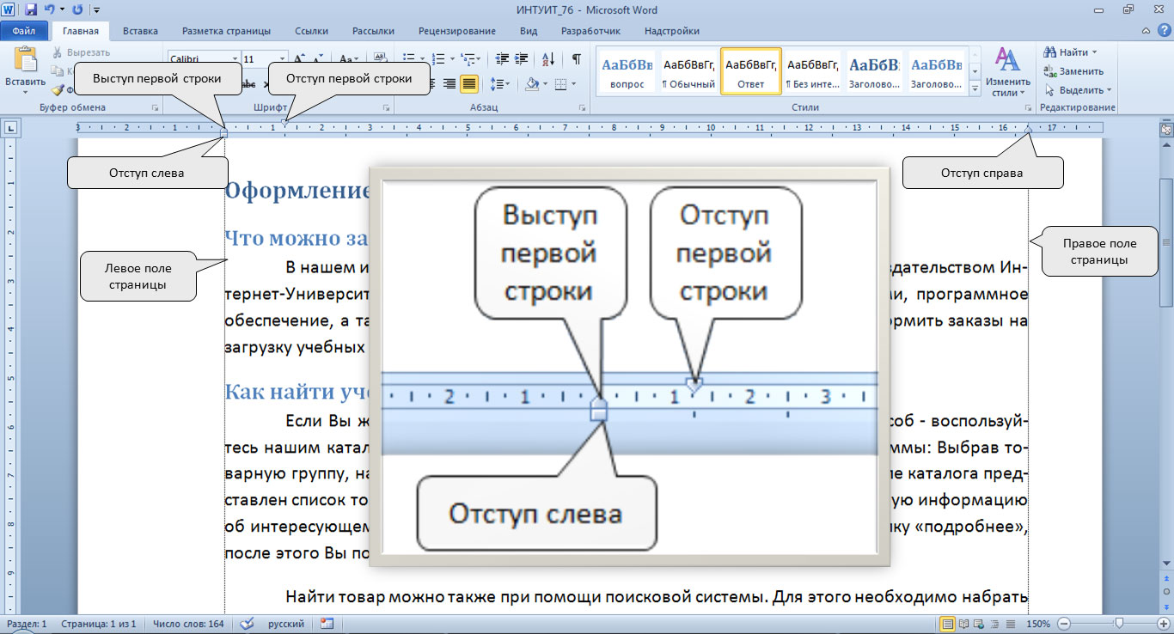Image resolution: width=1174 pixels, height=634 pixels.
Task: Click the line spacing icon
Action: pos(495,84)
